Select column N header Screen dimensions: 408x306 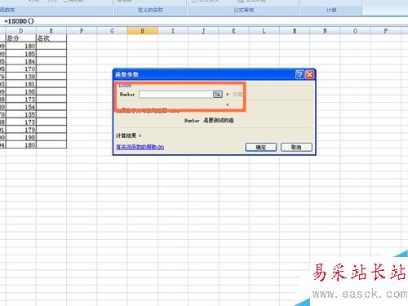pyautogui.click(x=325, y=31)
